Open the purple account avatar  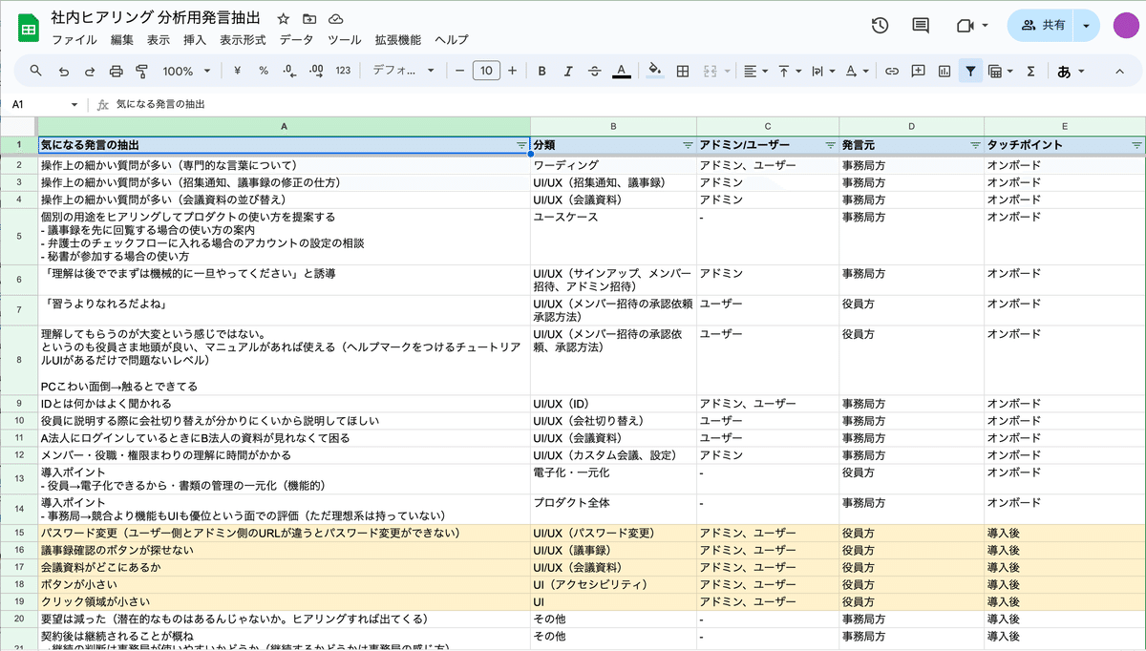click(x=1127, y=26)
